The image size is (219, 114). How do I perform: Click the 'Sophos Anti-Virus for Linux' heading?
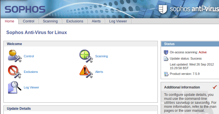(x=37, y=32)
